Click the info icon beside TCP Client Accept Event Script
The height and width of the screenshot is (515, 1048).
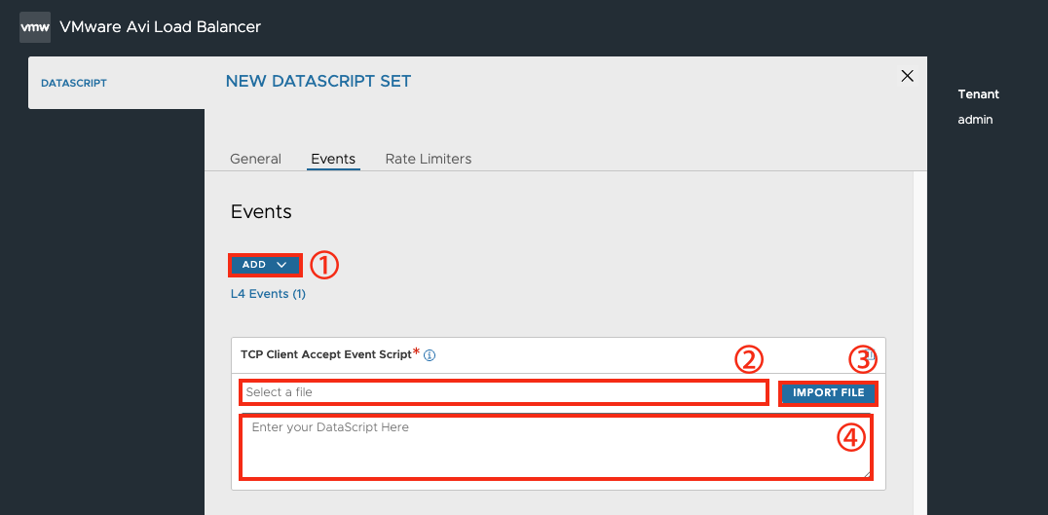pos(430,355)
